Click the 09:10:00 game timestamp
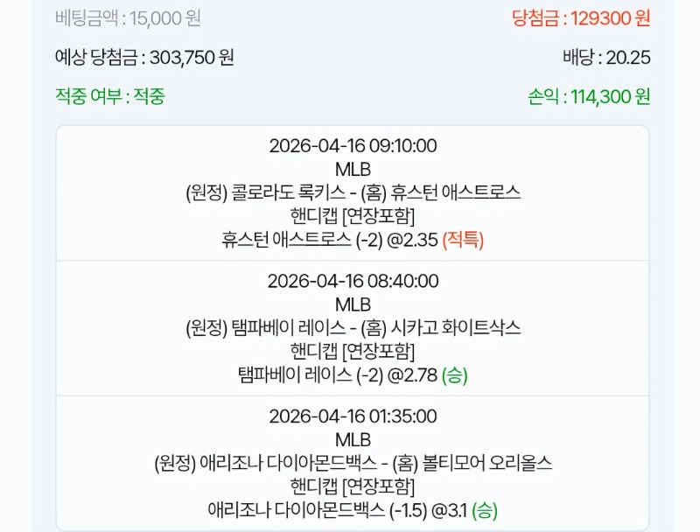Viewport: 700px width, 532px height. [x=353, y=146]
